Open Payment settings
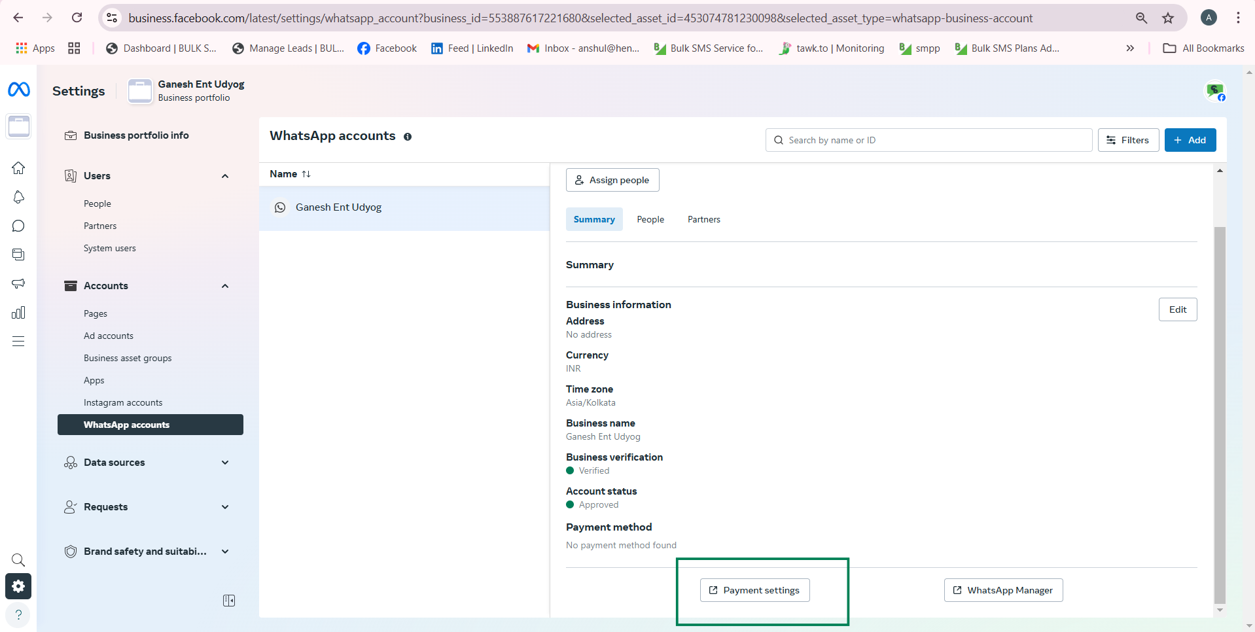1255x632 pixels. coord(755,590)
